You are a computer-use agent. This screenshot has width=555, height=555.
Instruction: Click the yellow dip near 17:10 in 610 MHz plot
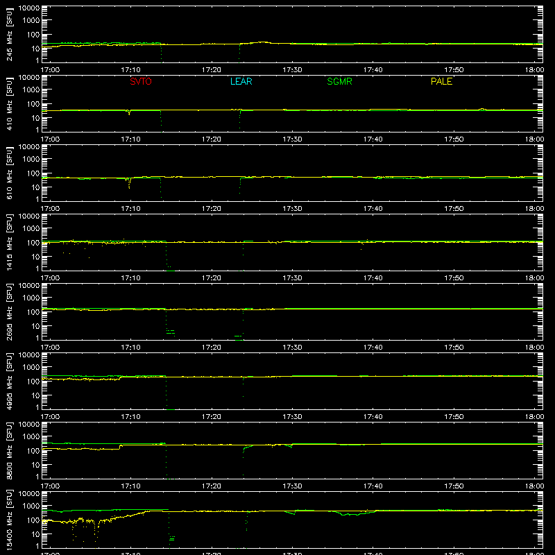pos(129,183)
